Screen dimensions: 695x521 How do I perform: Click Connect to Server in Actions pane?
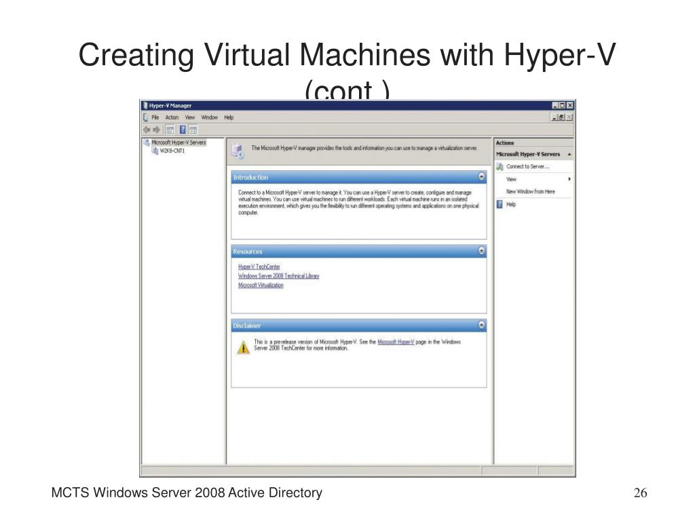pos(527,167)
